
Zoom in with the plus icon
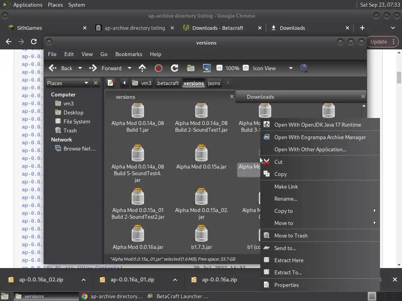click(246, 68)
